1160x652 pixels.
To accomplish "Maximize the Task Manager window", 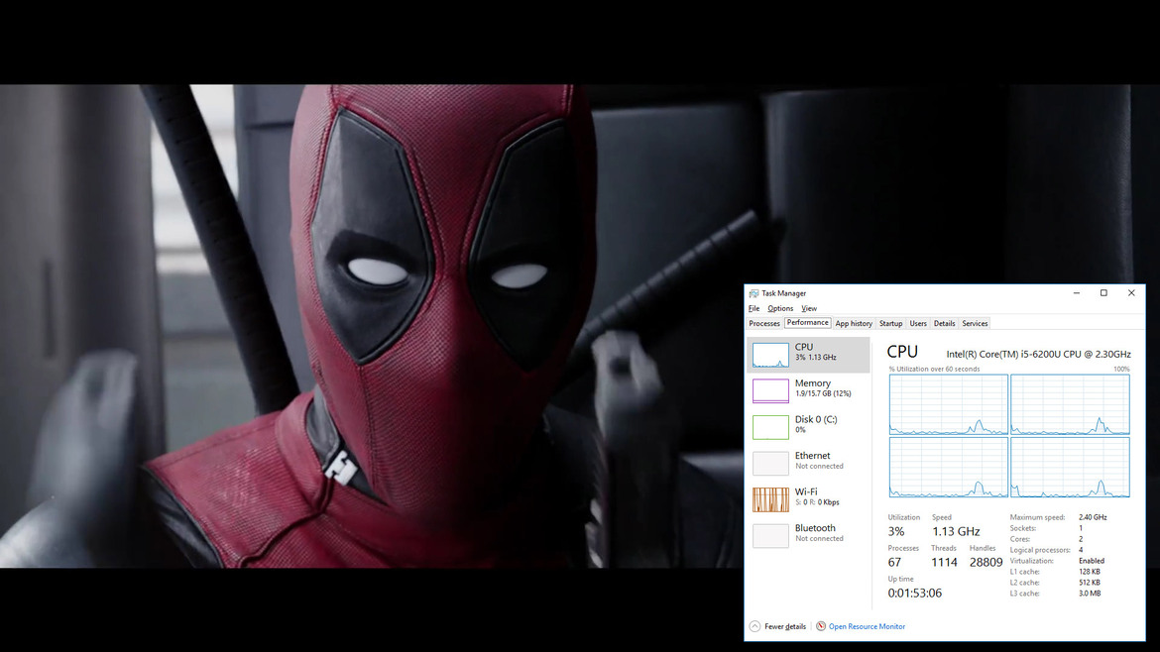I will click(x=1103, y=292).
